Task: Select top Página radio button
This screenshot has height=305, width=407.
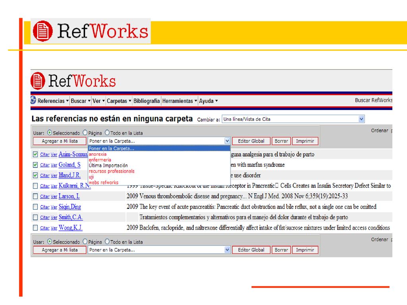Action: 85,133
